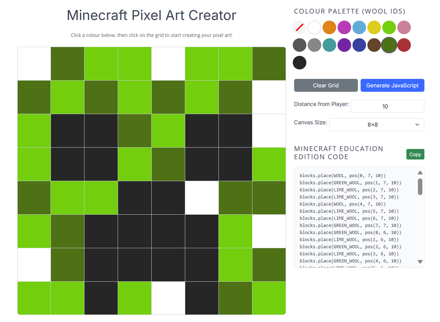The width and height of the screenshot is (440, 322).
Task: Click the Generate JavaScript button
Action: [x=392, y=85]
